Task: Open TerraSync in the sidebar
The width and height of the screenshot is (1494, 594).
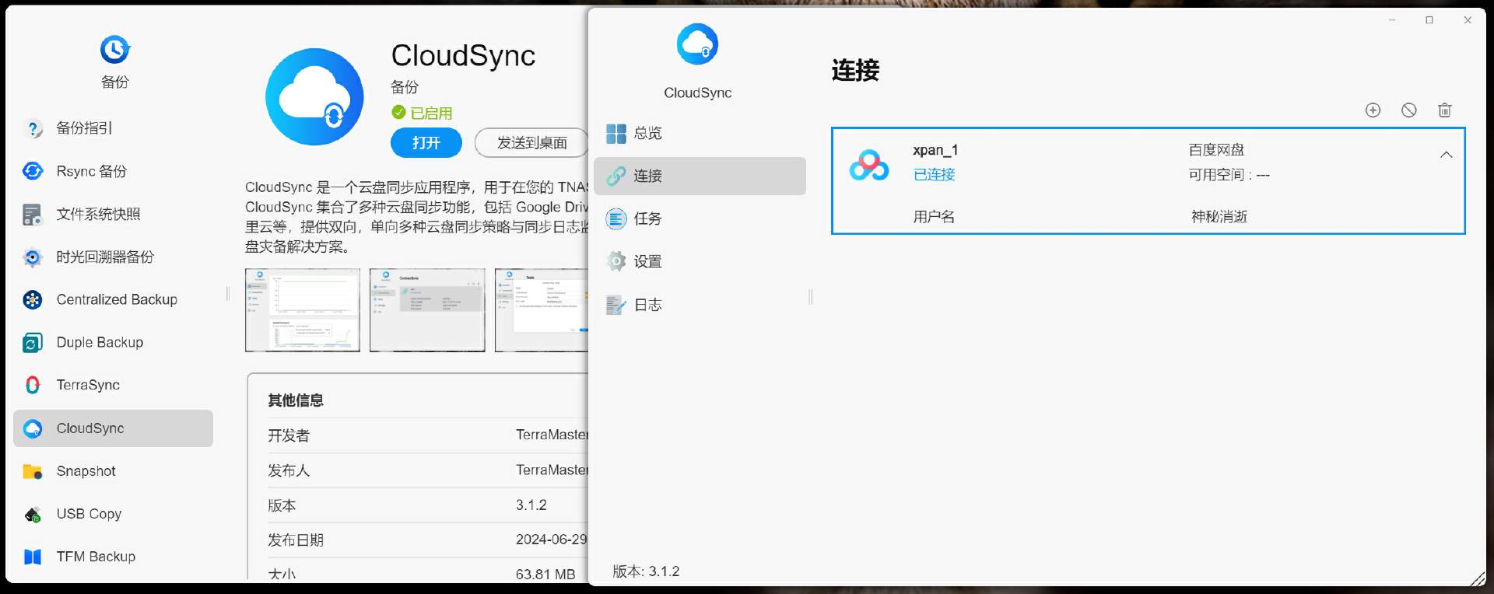Action: pyautogui.click(x=113, y=385)
